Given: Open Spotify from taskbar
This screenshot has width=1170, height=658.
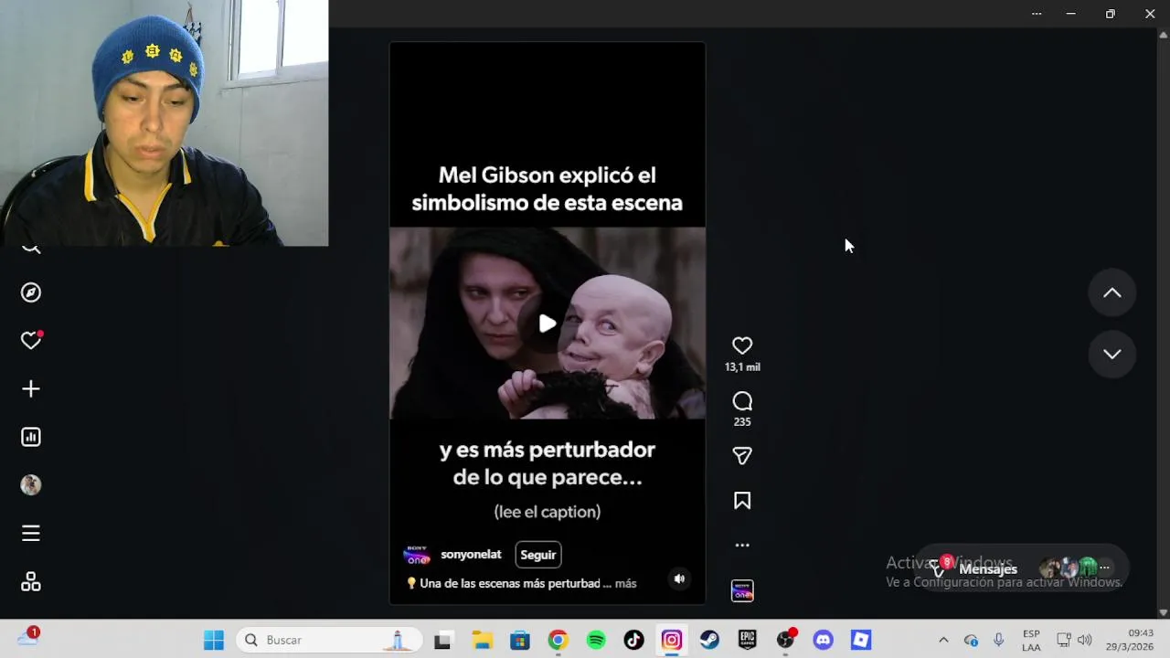Looking at the screenshot, I should coord(596,640).
